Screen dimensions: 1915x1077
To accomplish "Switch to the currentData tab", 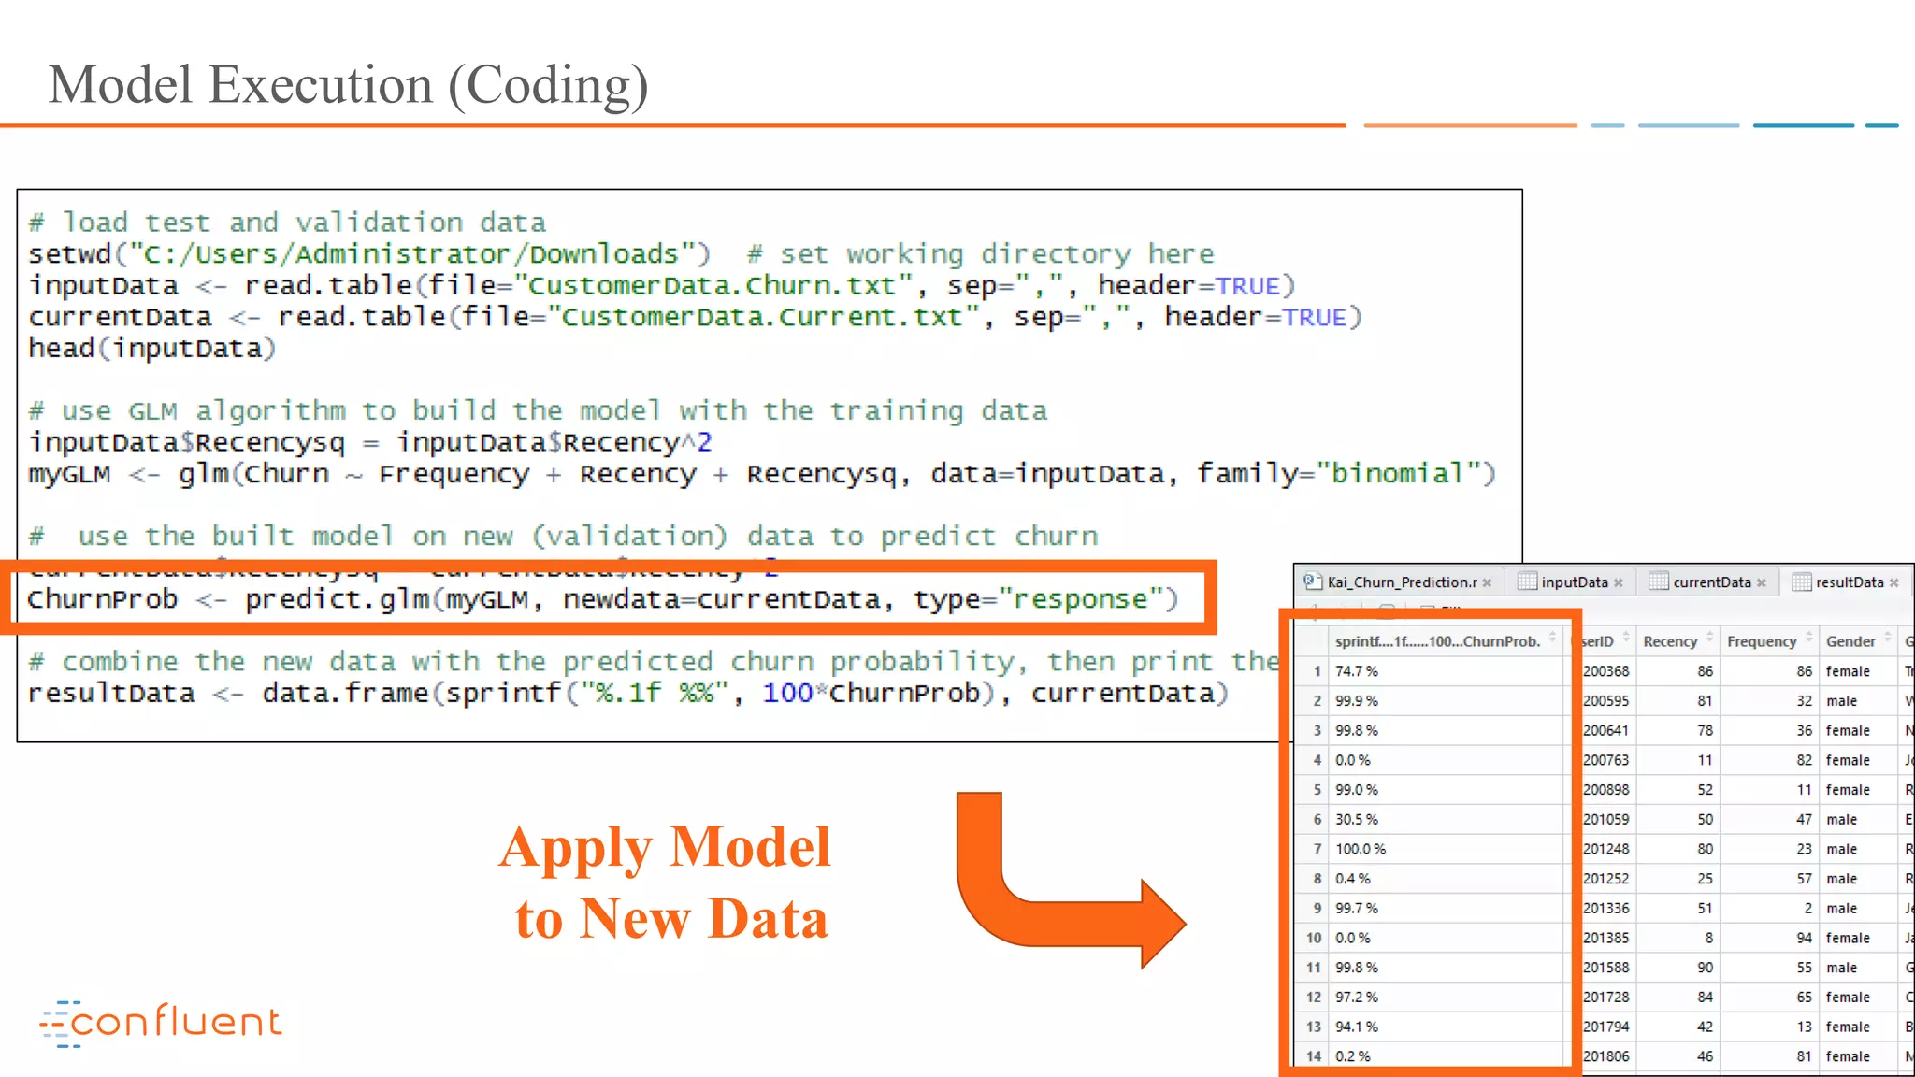I will pos(1711,582).
